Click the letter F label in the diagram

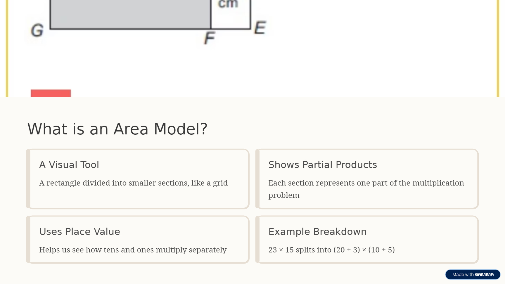(210, 38)
